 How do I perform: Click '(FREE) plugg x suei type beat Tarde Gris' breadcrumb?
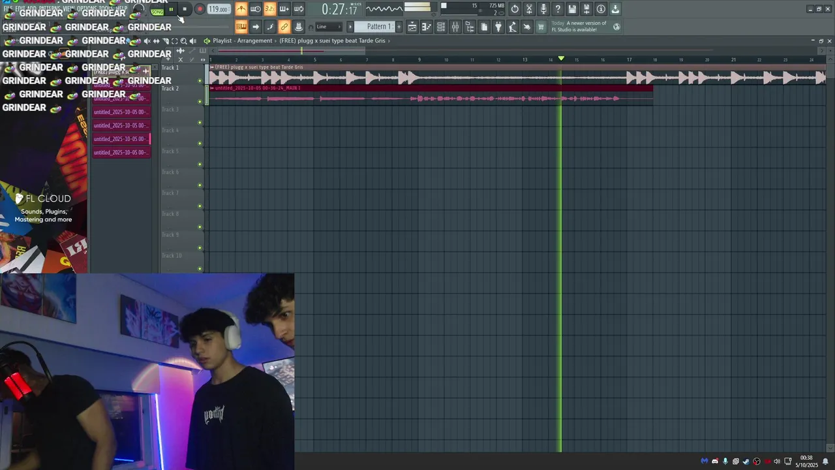332,40
